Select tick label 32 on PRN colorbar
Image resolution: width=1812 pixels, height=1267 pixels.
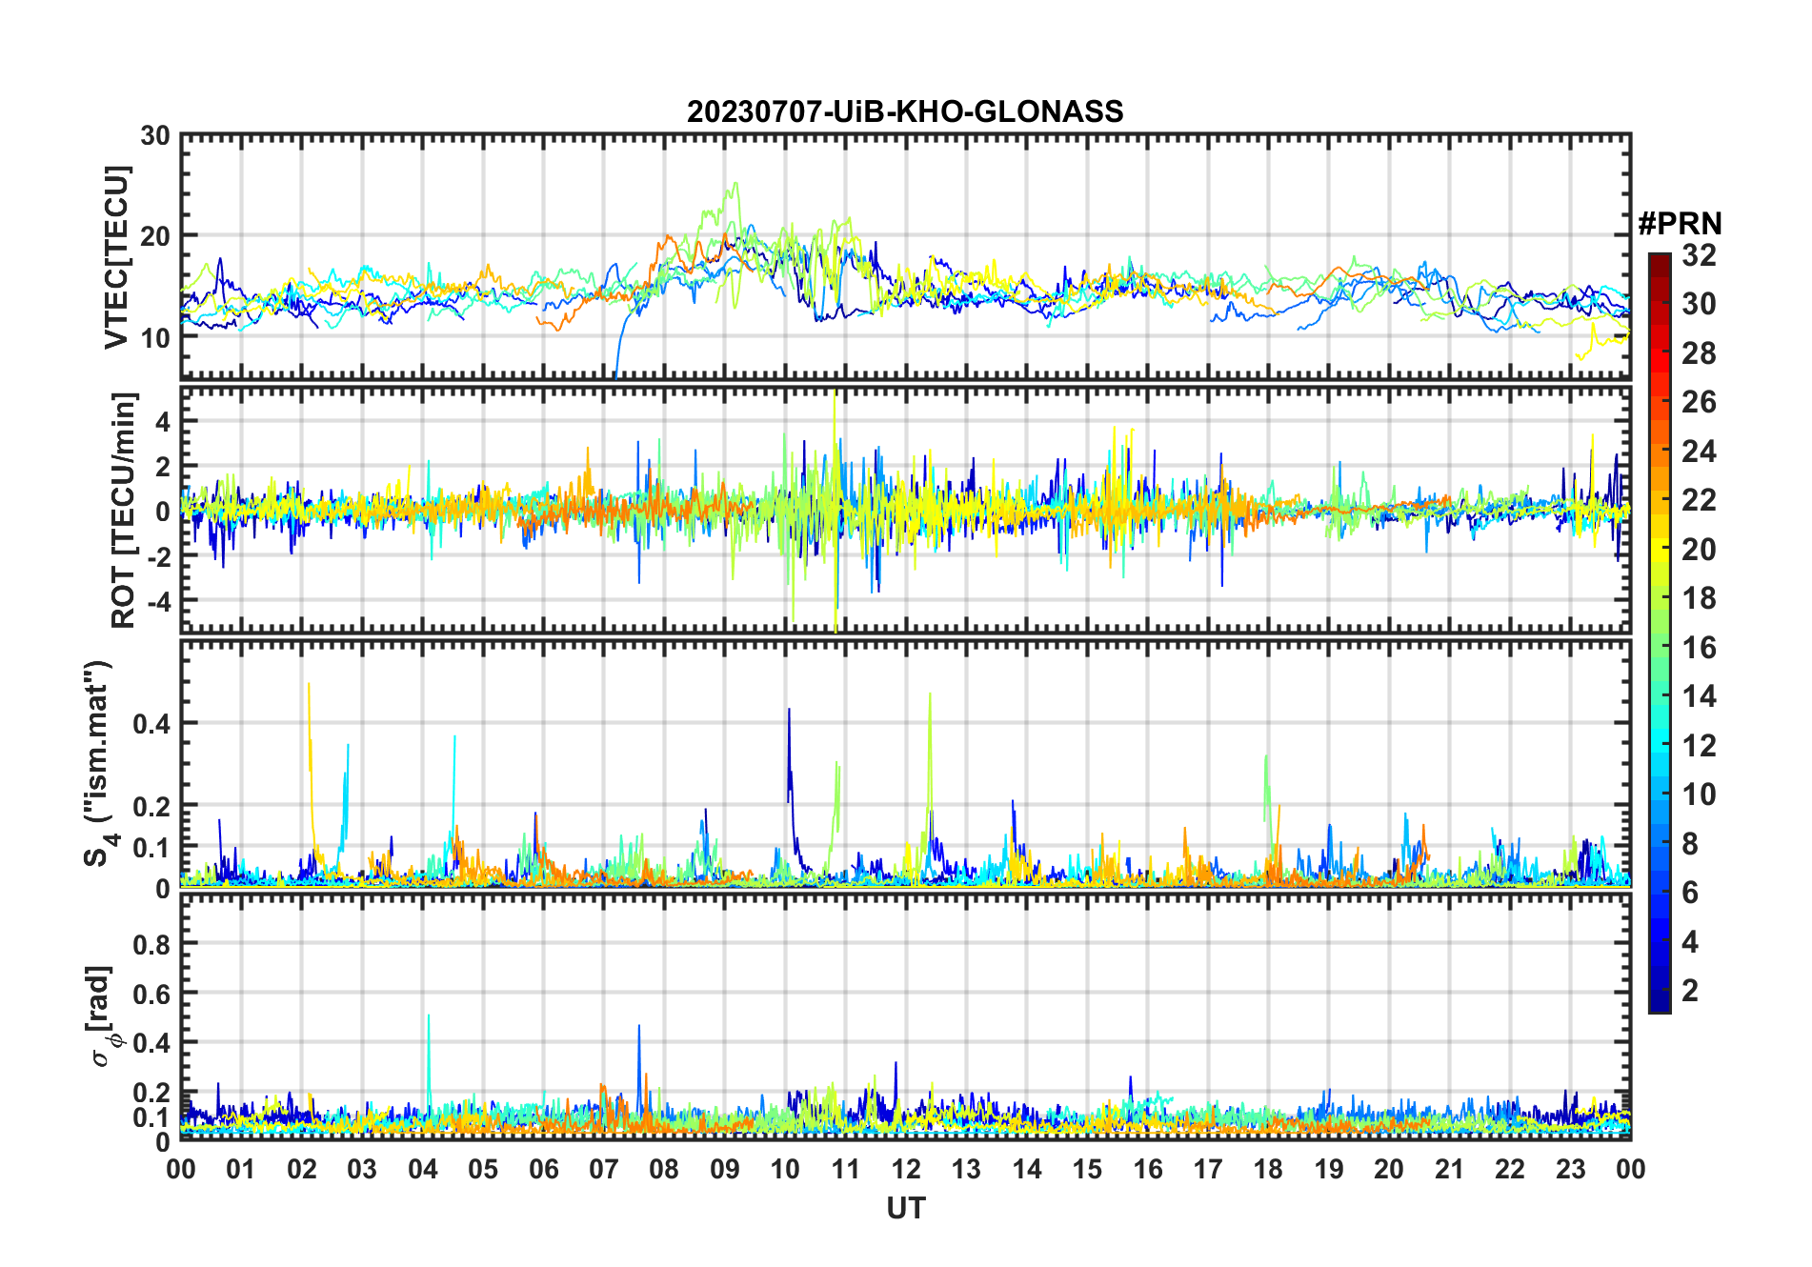point(1700,255)
